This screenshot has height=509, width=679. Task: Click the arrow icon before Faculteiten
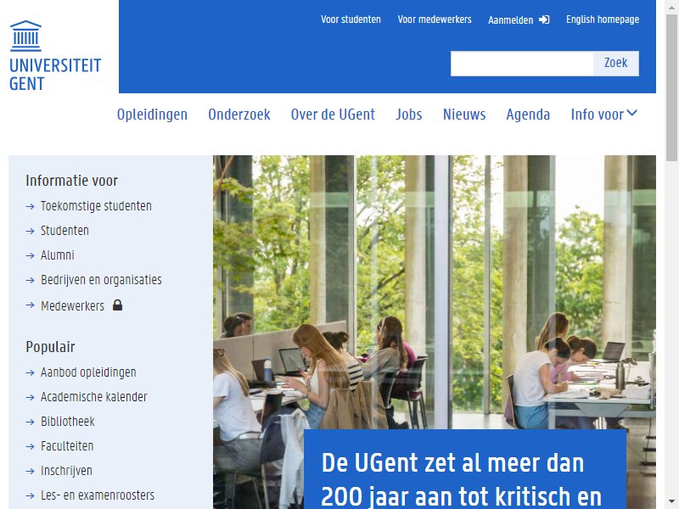(30, 447)
